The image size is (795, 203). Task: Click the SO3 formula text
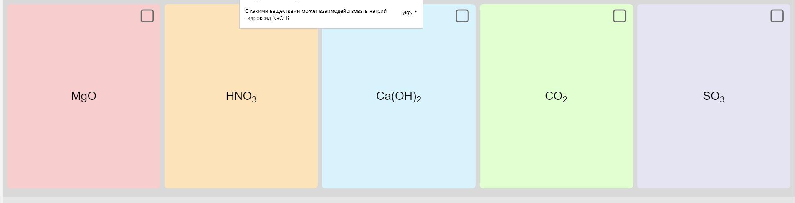(713, 97)
